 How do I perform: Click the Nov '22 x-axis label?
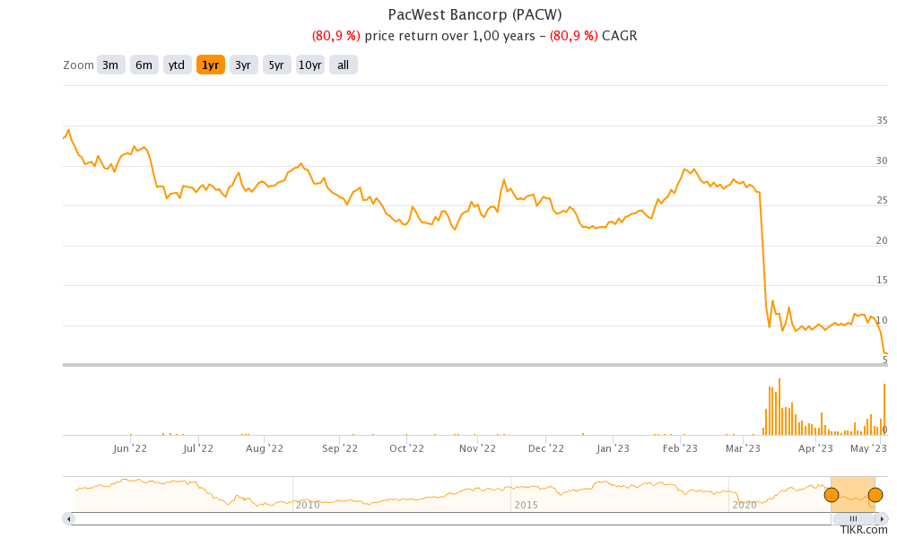(478, 448)
